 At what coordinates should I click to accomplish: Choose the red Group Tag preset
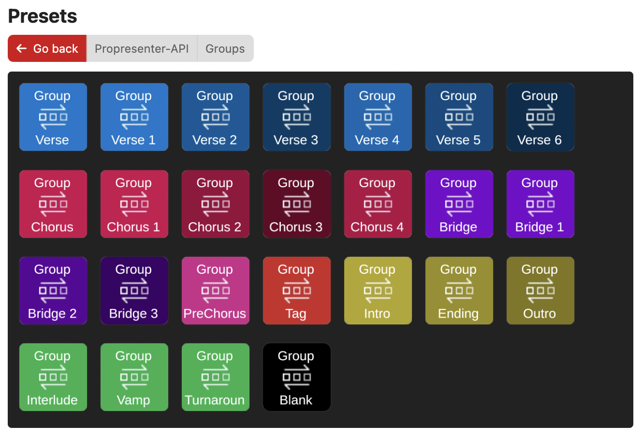click(297, 291)
